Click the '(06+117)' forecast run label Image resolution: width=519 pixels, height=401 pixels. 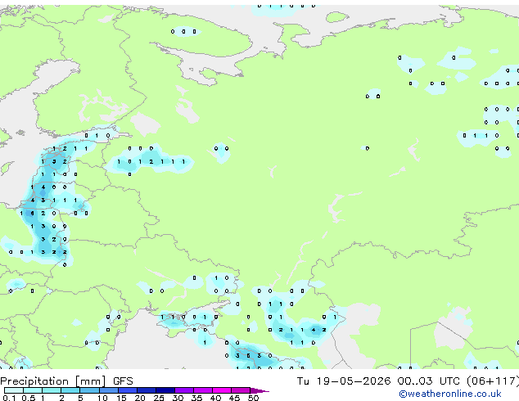click(x=493, y=381)
